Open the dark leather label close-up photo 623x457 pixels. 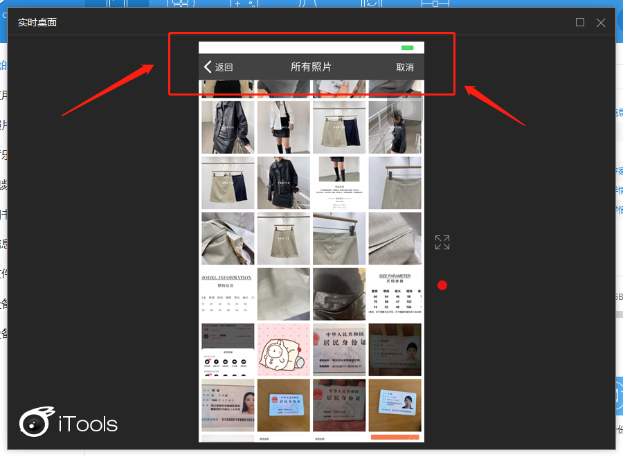(339, 294)
